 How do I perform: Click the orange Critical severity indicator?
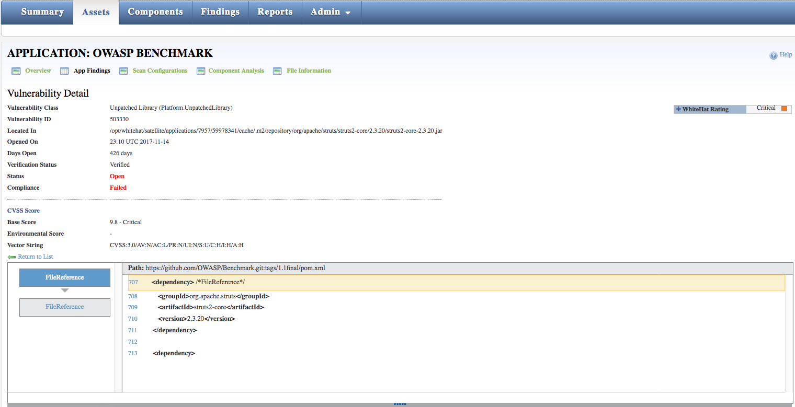pyautogui.click(x=784, y=108)
